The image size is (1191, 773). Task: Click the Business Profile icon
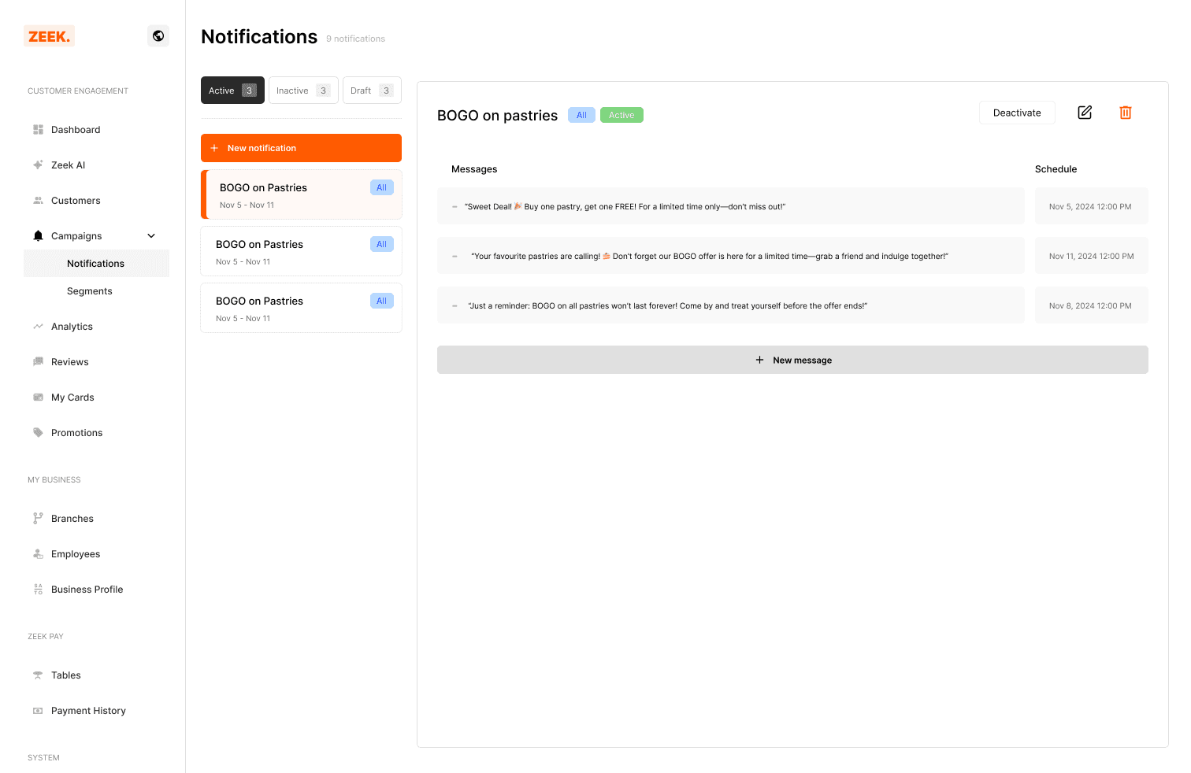[x=38, y=590]
